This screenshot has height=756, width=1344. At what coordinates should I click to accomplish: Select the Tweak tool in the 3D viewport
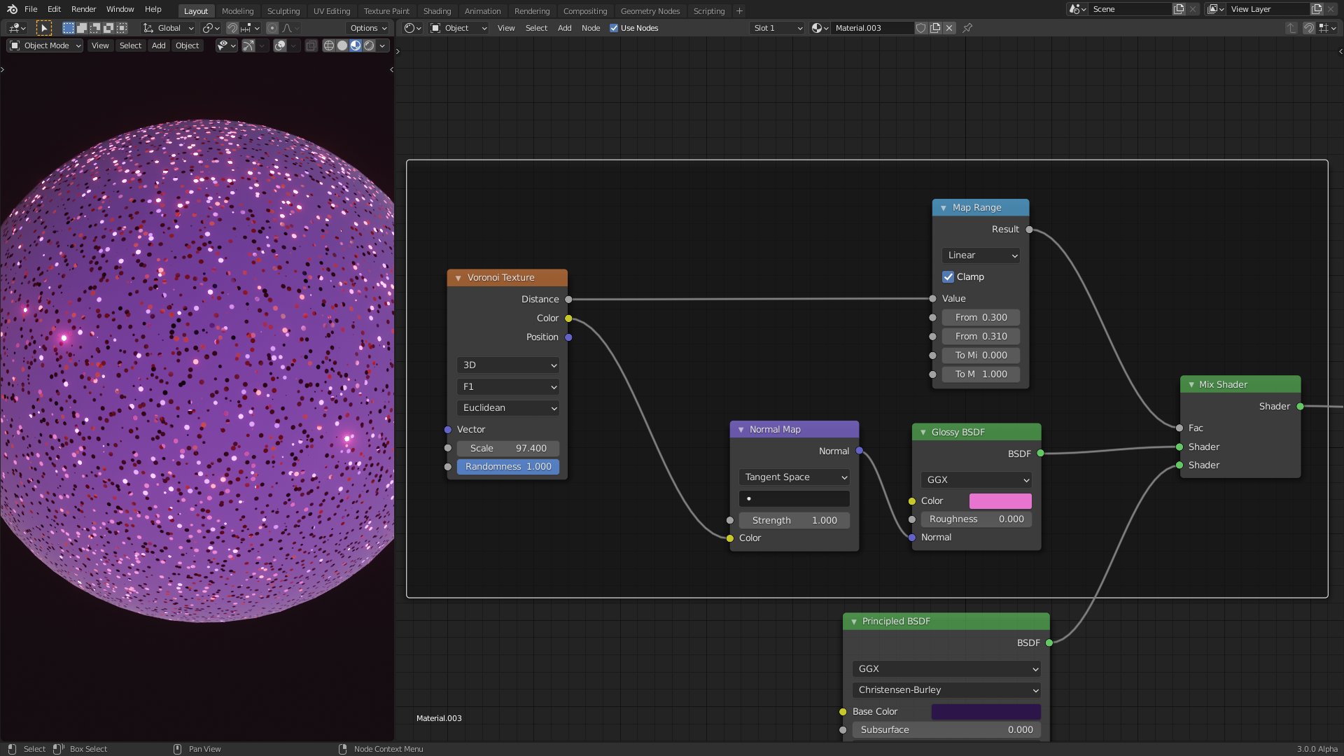point(44,28)
